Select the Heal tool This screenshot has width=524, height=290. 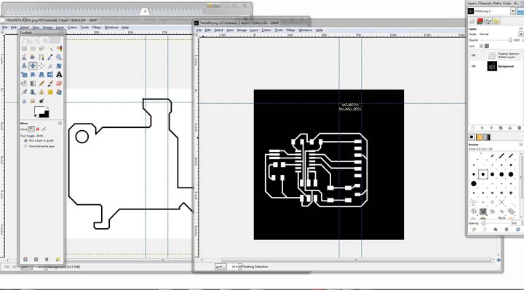tap(50, 92)
